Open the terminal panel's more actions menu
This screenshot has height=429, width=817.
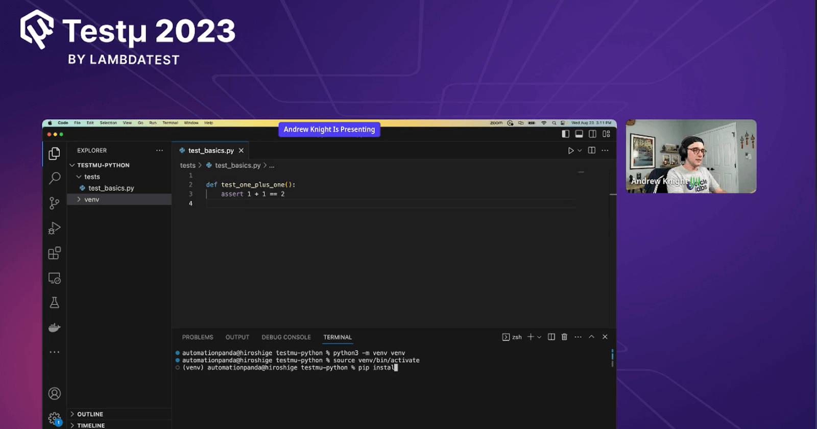point(578,337)
